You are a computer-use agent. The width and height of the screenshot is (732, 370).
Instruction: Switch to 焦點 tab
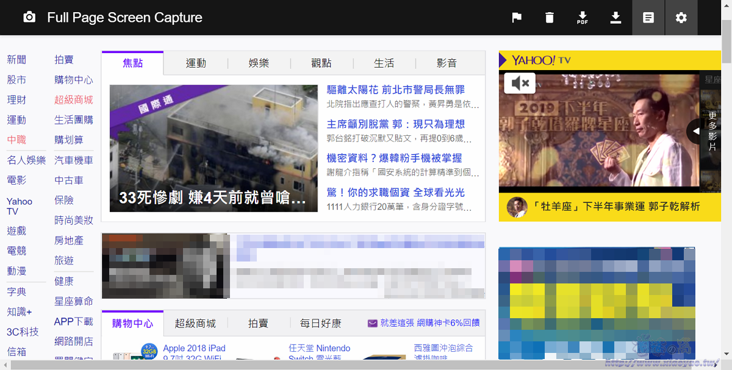(x=132, y=63)
